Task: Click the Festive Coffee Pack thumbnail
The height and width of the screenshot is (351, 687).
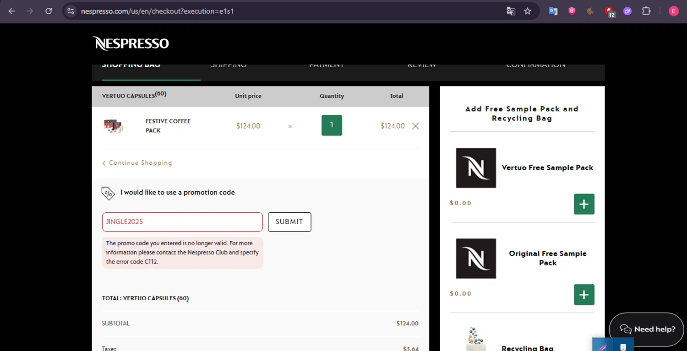Action: pyautogui.click(x=114, y=126)
